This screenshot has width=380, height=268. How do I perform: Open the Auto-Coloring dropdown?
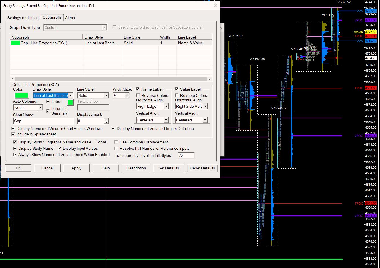point(40,107)
